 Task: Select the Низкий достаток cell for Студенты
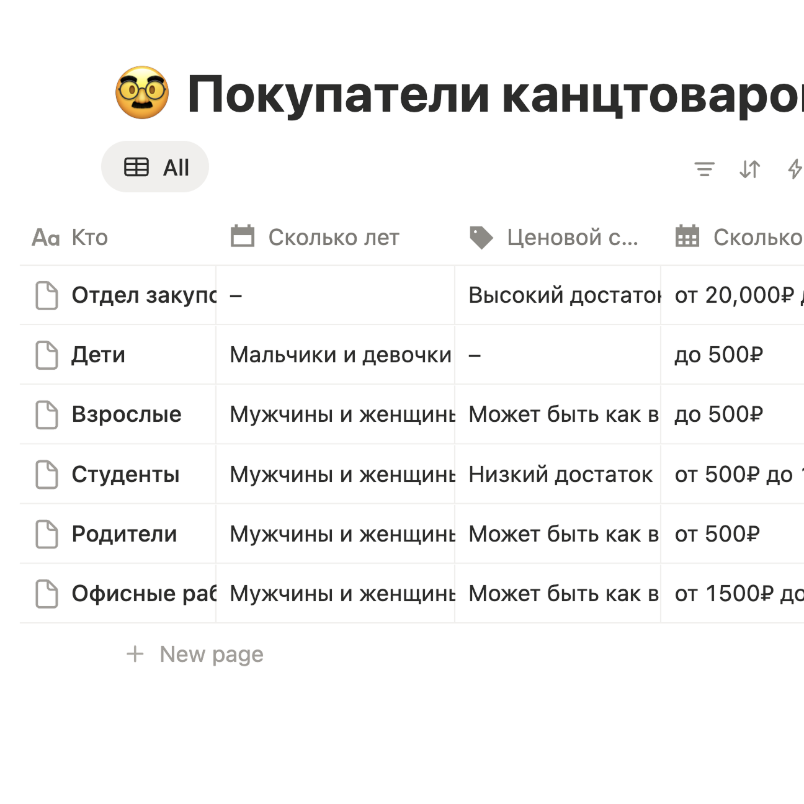tap(560, 475)
